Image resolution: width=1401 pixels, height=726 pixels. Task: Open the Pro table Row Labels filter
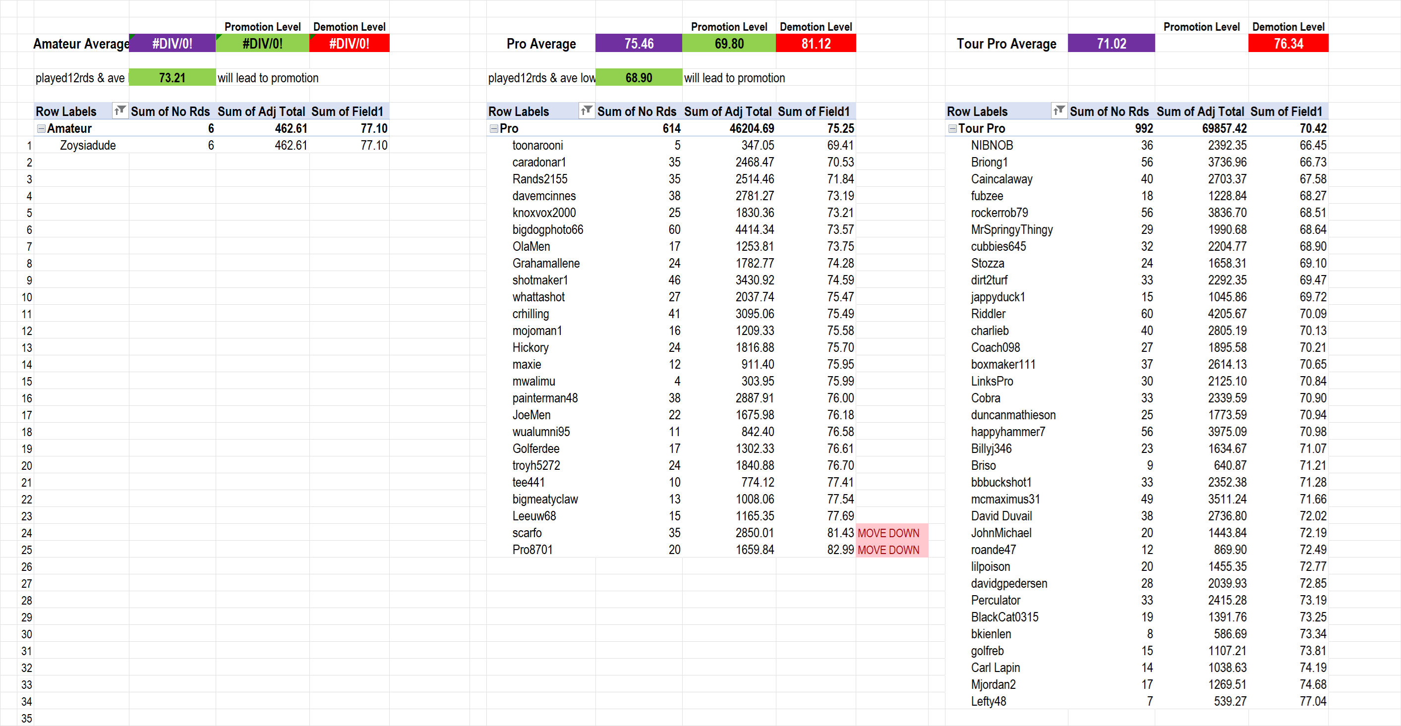[586, 111]
